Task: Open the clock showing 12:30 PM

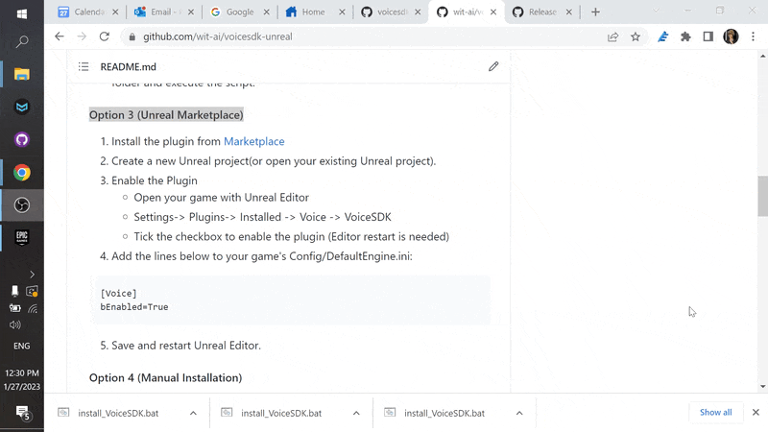Action: pos(21,372)
